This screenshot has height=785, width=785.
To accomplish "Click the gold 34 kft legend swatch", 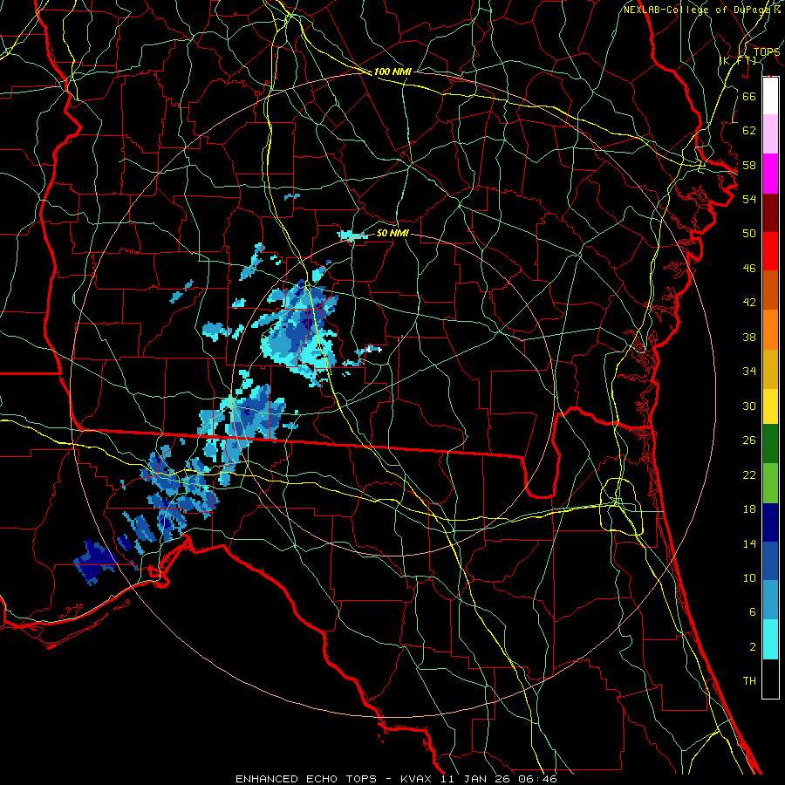I will (x=770, y=369).
